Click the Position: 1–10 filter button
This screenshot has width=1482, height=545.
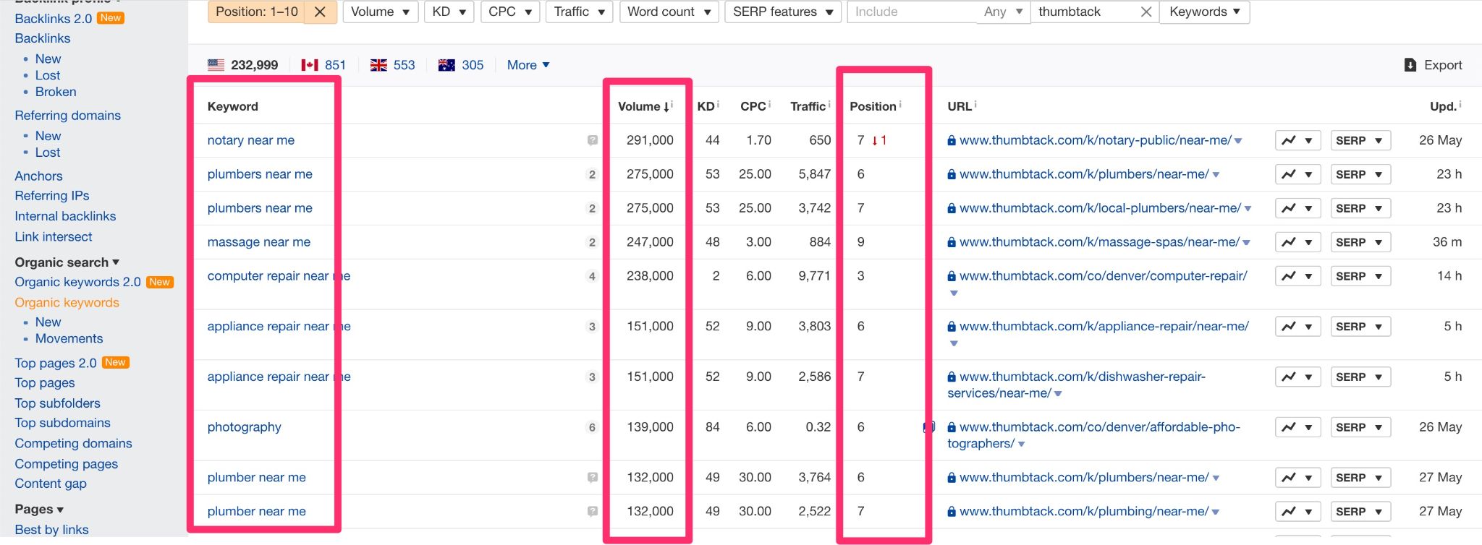(256, 12)
